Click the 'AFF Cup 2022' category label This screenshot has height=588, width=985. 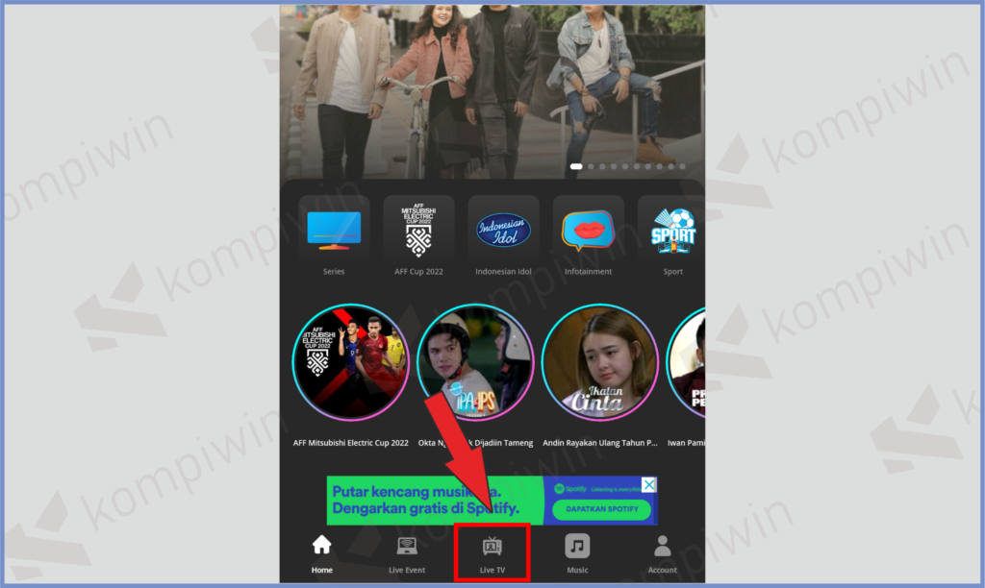tap(418, 272)
